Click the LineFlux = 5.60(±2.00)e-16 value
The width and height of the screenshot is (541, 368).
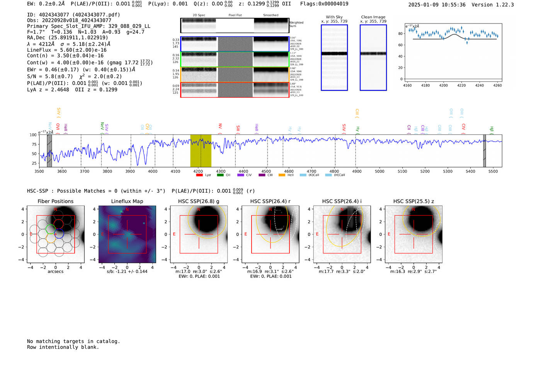[67, 50]
